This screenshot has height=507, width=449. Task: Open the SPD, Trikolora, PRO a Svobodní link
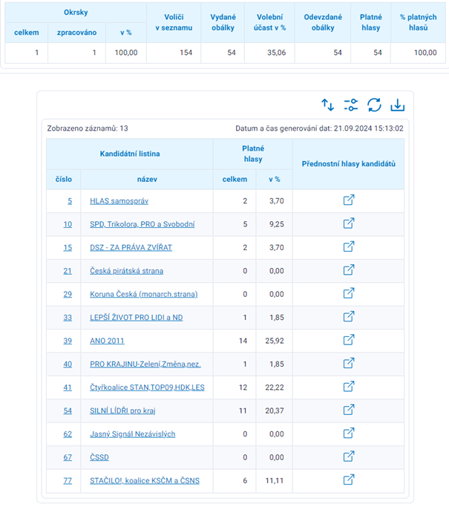click(x=142, y=224)
